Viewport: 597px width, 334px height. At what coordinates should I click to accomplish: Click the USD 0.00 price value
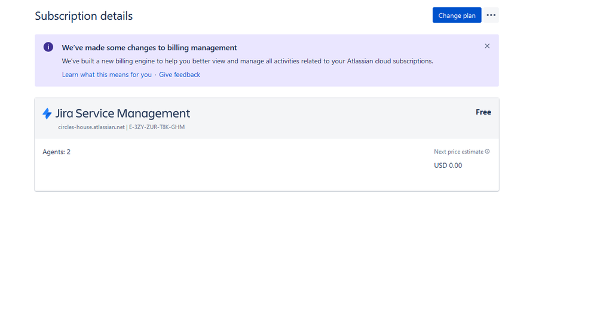pos(448,166)
